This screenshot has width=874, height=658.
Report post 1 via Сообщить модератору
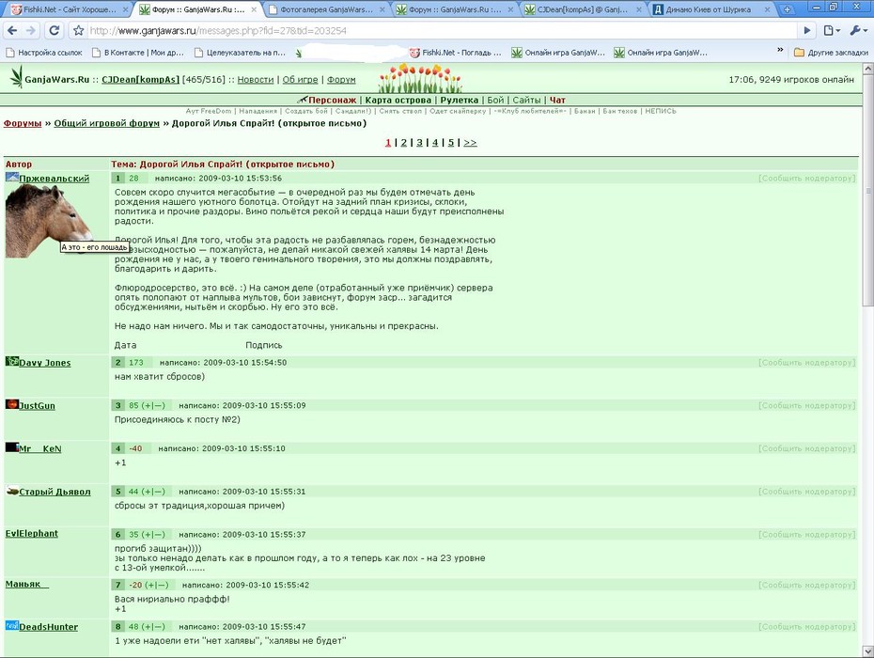[x=806, y=179]
